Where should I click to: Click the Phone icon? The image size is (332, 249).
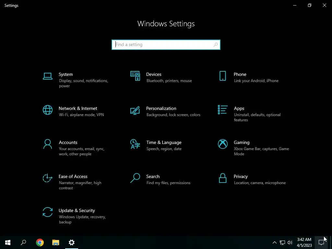point(222,76)
